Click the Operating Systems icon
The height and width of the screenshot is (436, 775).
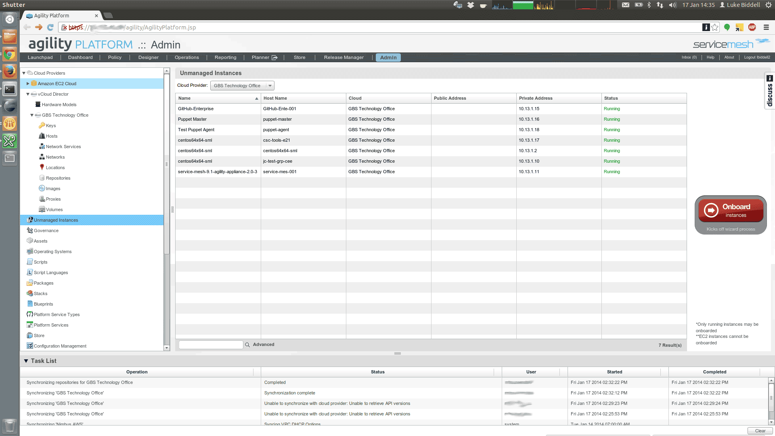pos(29,252)
